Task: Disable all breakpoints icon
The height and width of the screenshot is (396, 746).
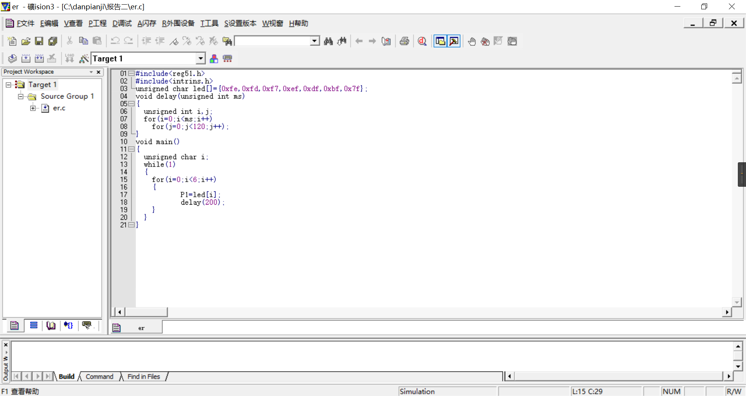Action: (x=512, y=41)
